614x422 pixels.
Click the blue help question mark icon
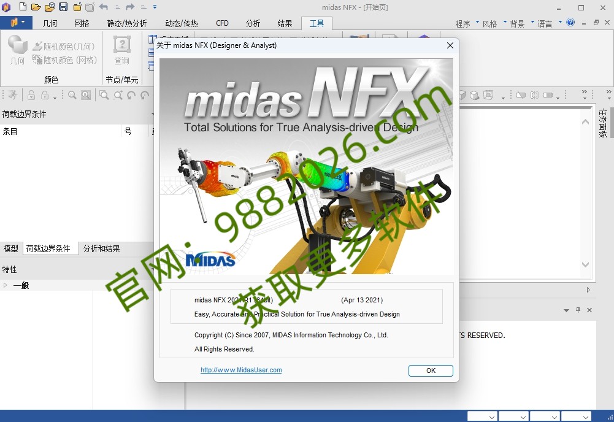pos(570,22)
